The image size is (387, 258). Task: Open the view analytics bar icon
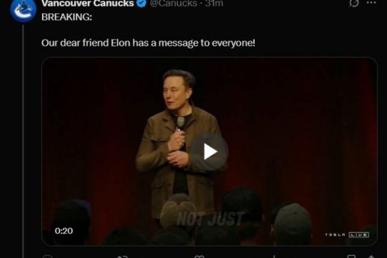tap(274, 257)
